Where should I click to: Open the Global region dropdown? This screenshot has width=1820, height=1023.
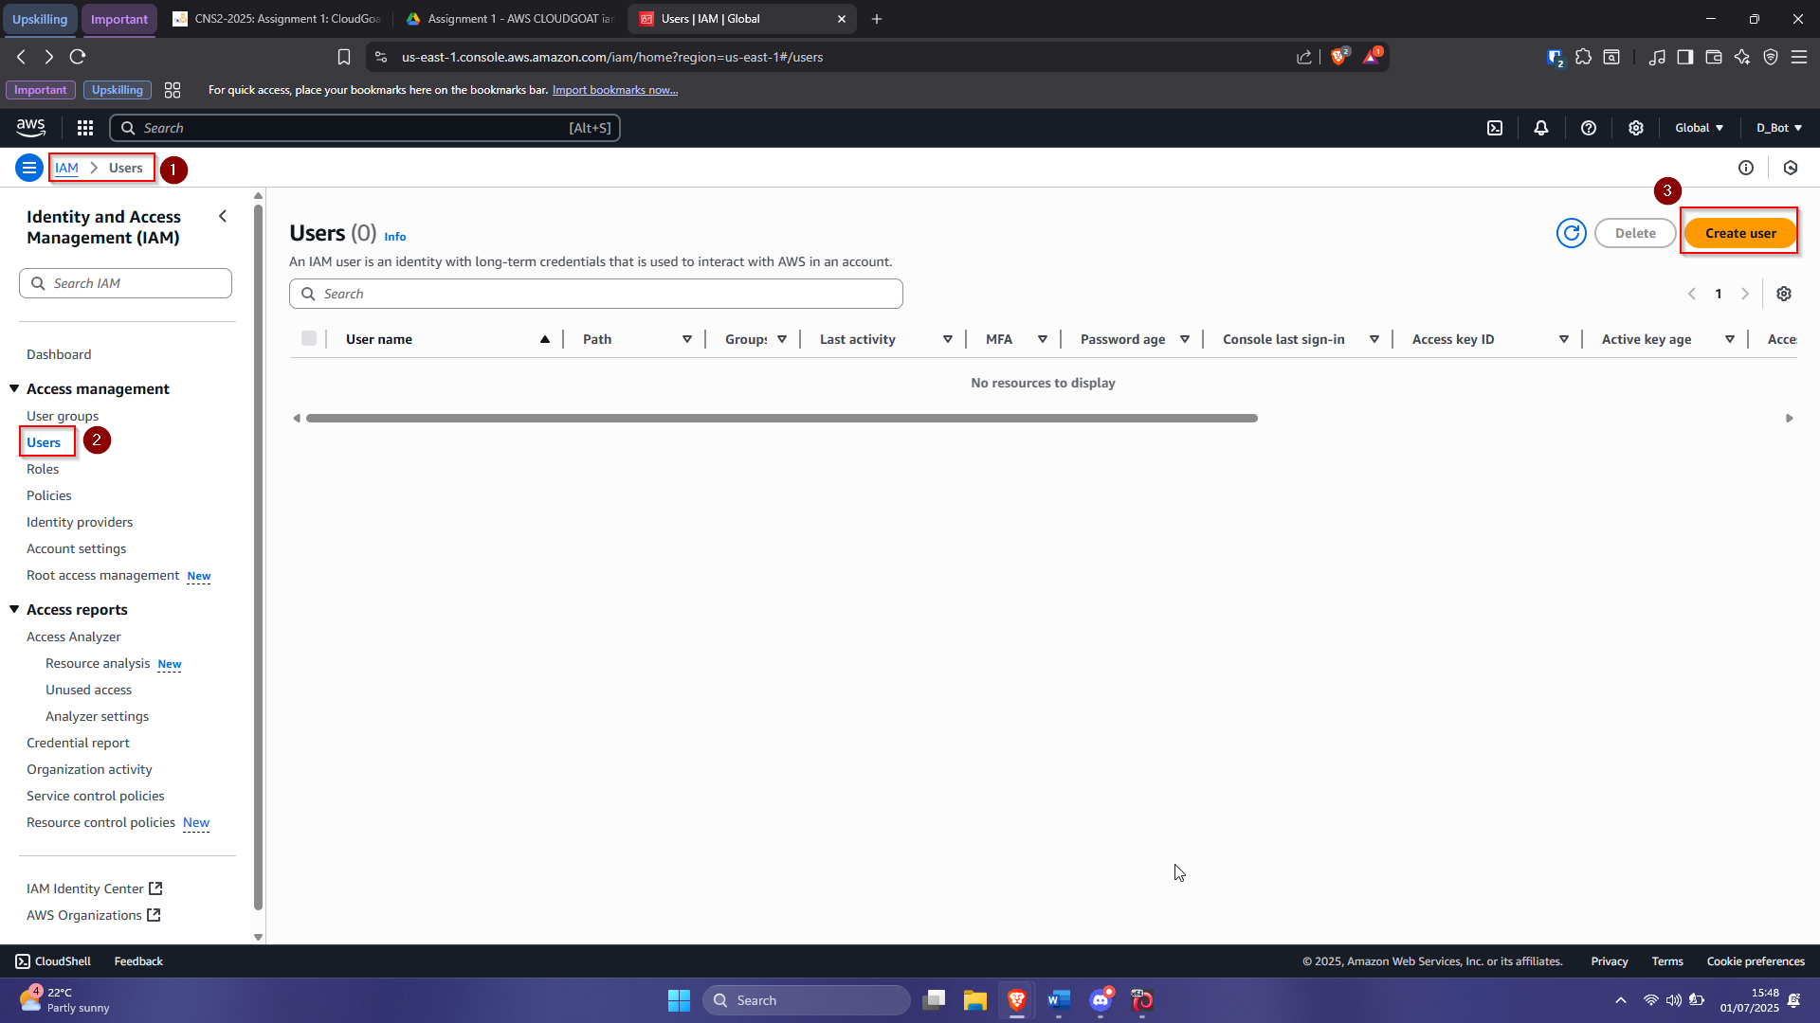point(1698,127)
